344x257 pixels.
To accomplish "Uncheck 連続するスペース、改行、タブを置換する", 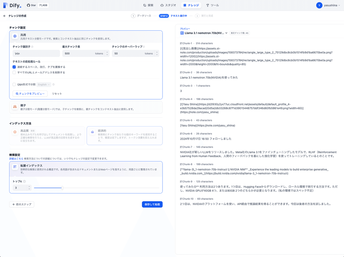I will 14,67.
